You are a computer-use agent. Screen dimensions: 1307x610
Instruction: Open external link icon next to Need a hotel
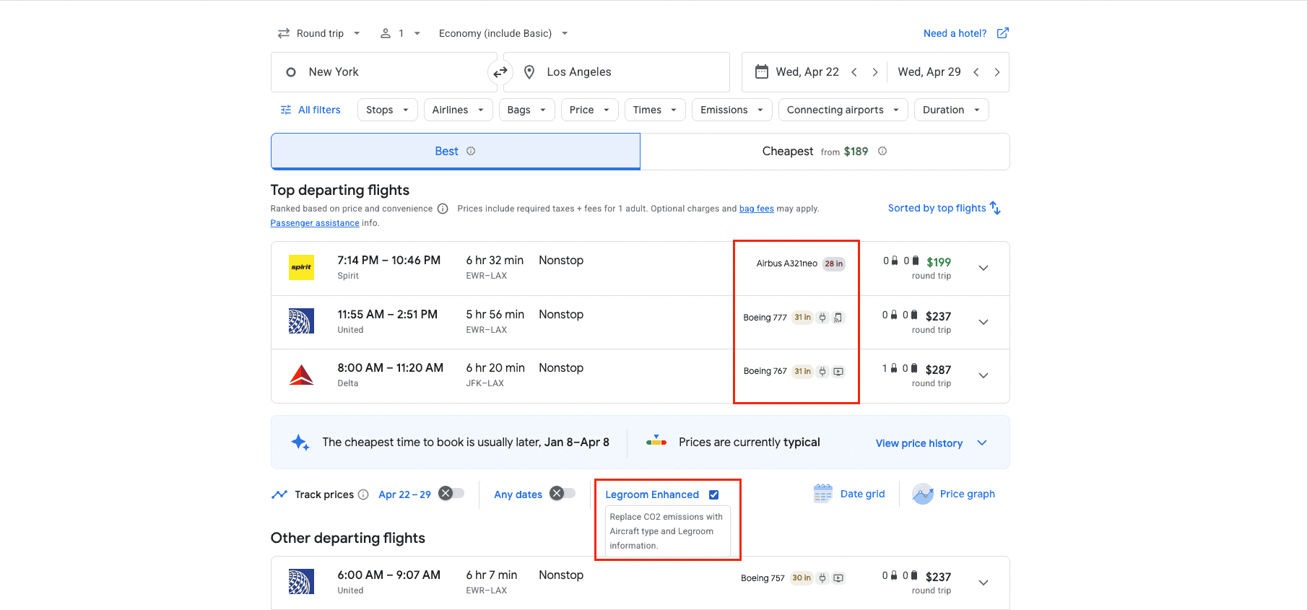[x=1002, y=33]
